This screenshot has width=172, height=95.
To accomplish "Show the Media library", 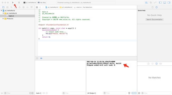I will click(x=161, y=64).
